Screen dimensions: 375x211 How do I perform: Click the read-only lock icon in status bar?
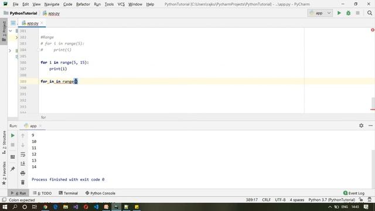tap(361, 199)
